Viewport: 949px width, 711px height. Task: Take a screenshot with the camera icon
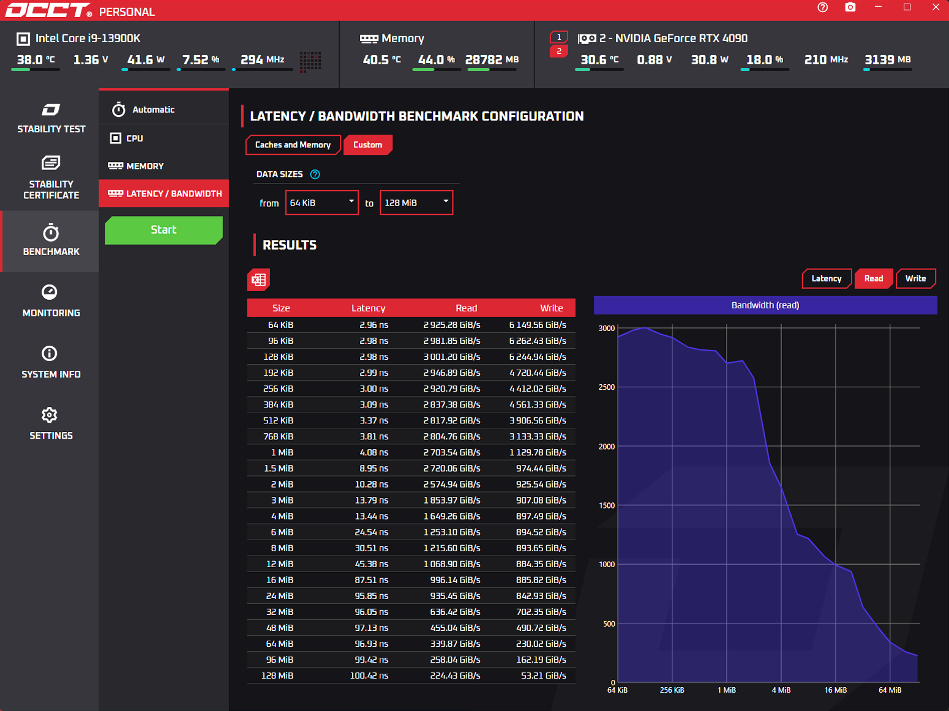coord(850,7)
